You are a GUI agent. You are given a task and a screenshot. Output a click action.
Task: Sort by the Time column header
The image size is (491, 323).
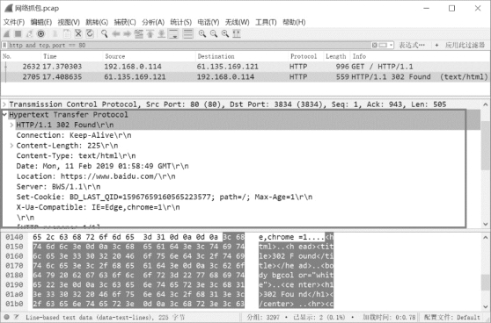pos(71,56)
